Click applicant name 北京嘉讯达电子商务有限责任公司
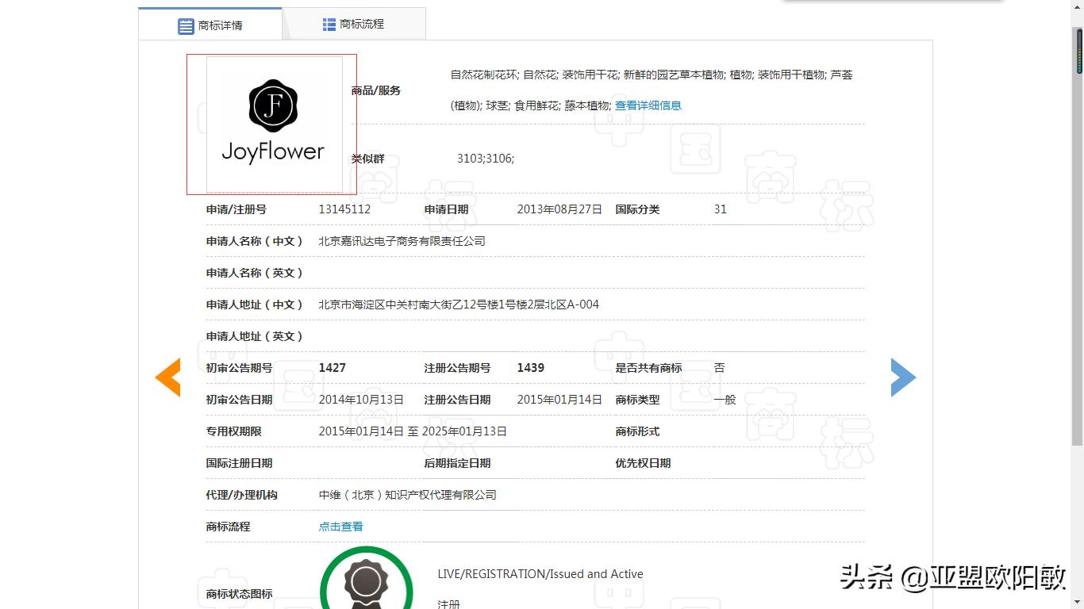 pos(402,240)
